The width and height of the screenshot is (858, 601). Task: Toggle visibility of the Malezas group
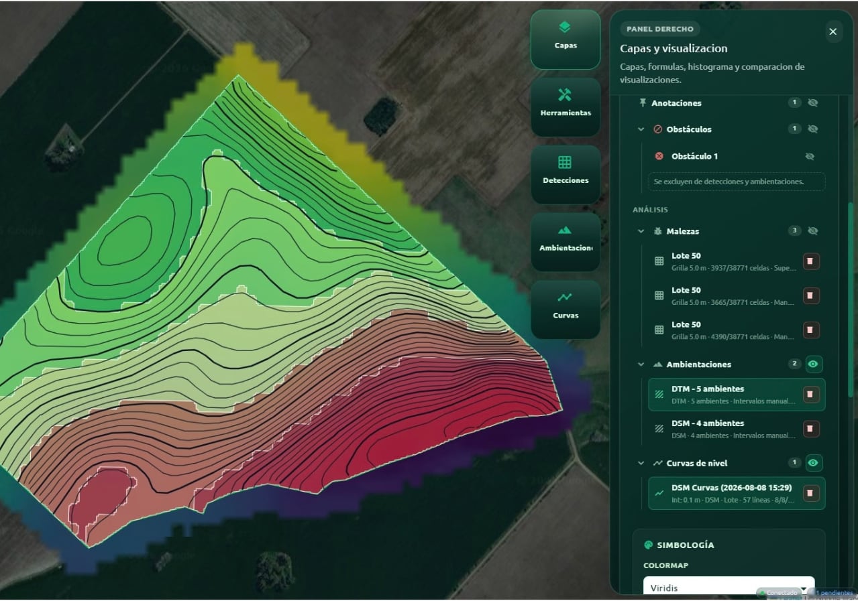[x=813, y=230]
